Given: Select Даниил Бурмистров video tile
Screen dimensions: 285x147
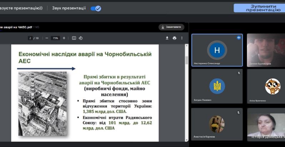Looking at the screenshot, I should (x=266, y=50).
